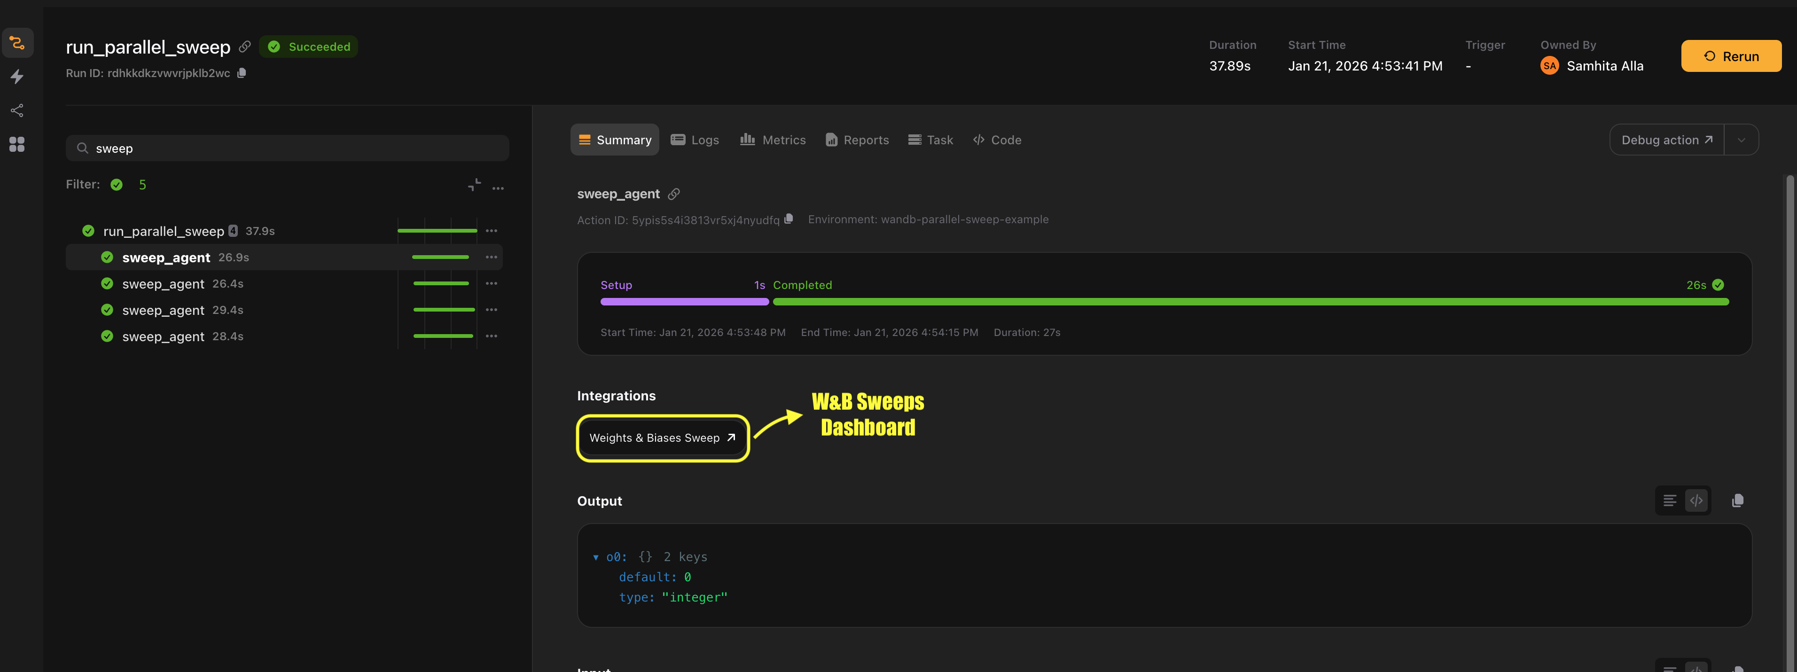This screenshot has height=672, width=1797.
Task: Switch output to formatted text view
Action: click(x=1669, y=501)
